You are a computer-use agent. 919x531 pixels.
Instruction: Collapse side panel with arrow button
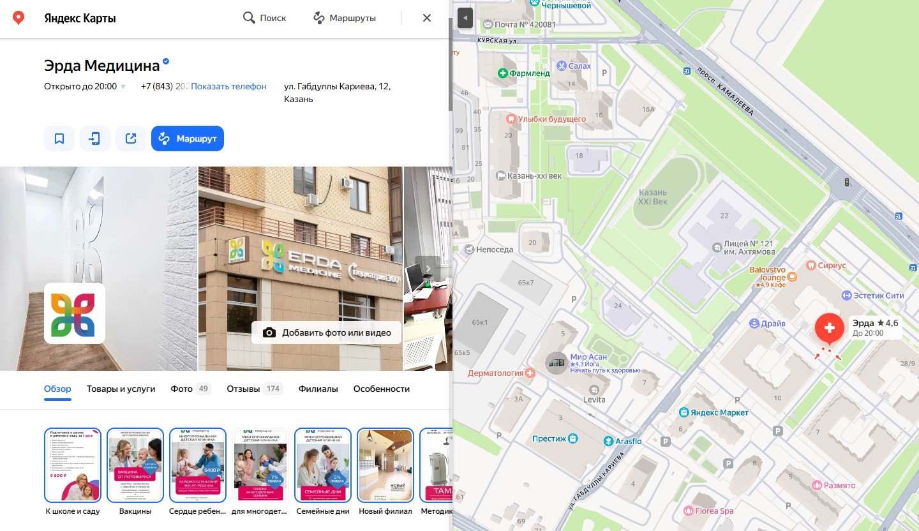(465, 18)
